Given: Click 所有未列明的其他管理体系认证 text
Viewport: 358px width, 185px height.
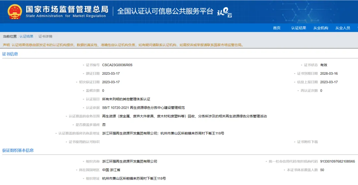Looking at the screenshot, I should (x=126, y=99).
